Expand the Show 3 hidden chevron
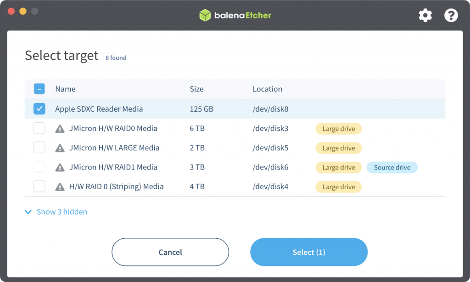The width and height of the screenshot is (470, 282). [x=28, y=212]
